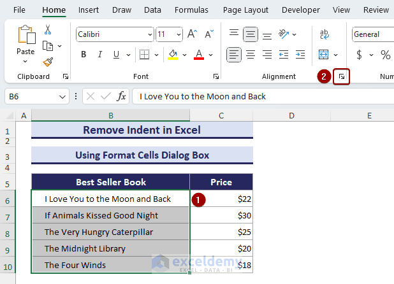The width and height of the screenshot is (394, 284).
Task: Click the Select All corner triangle
Action: [10, 116]
